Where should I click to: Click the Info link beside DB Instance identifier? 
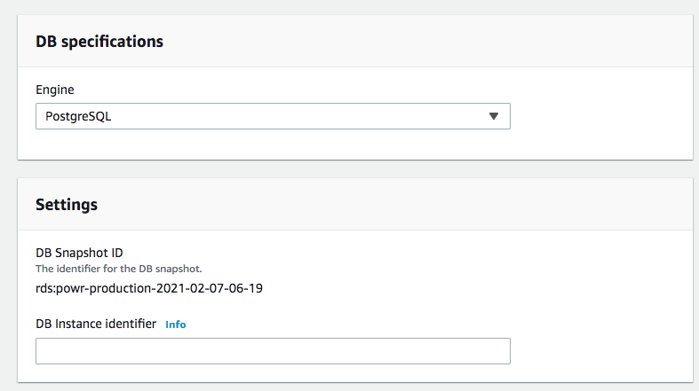click(x=176, y=325)
